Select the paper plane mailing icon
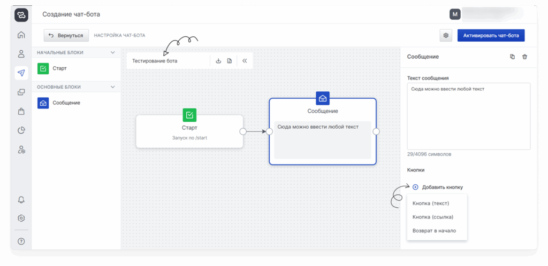The image size is (548, 266). pyautogui.click(x=21, y=73)
